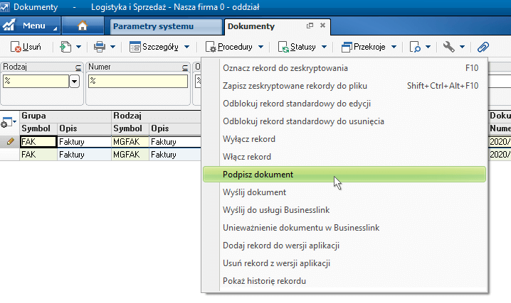The width and height of the screenshot is (511, 303).
Task: Choose Odblokuj rekord standardowy do edycji
Action: (344, 104)
